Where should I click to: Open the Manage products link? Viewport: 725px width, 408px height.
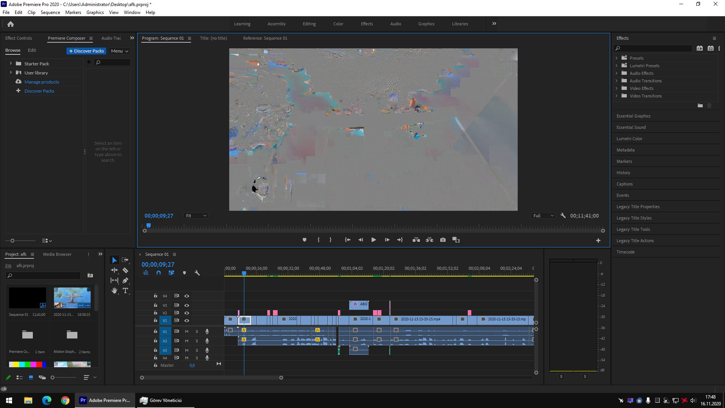click(x=42, y=82)
